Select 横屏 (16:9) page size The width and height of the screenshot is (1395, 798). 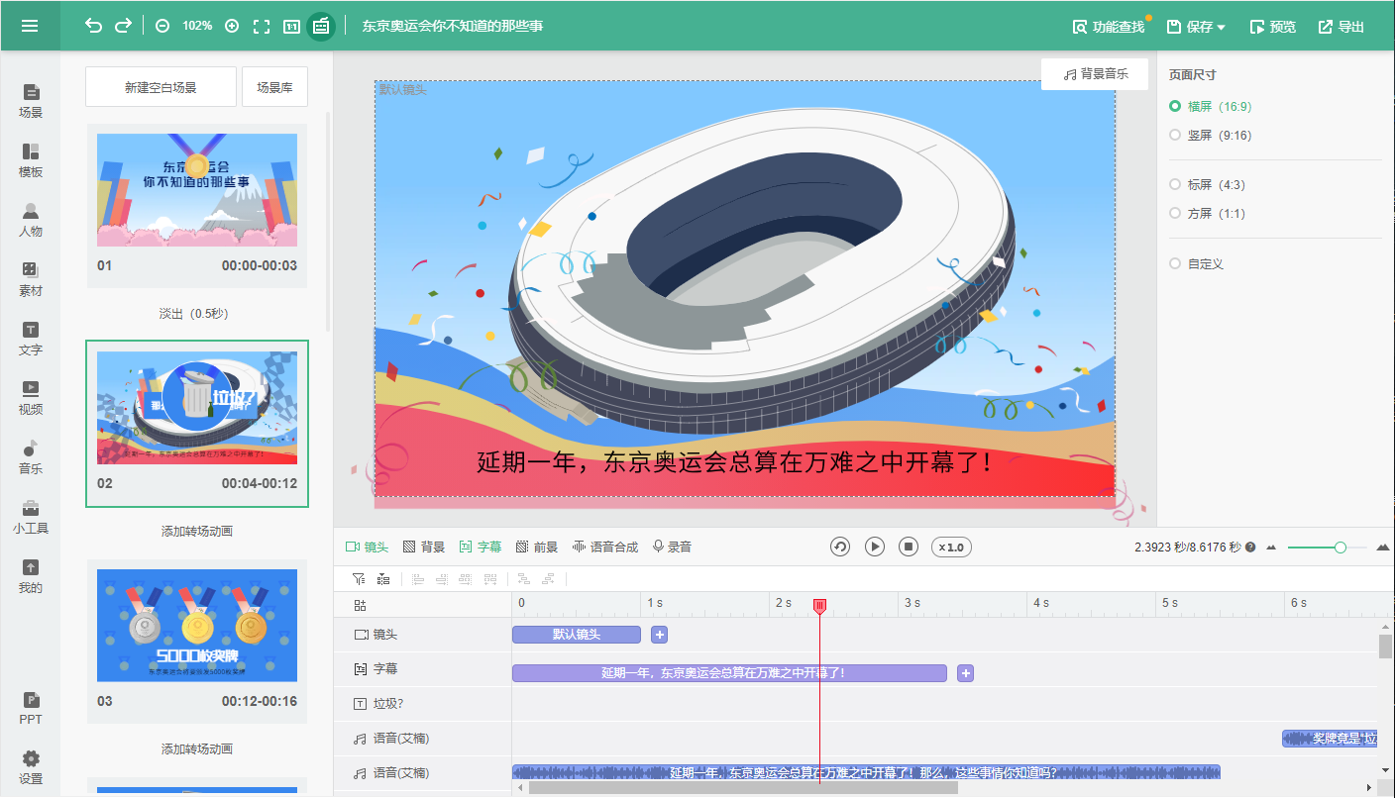1209,106
